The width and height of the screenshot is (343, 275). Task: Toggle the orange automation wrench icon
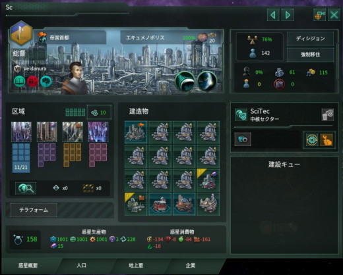click(327, 139)
